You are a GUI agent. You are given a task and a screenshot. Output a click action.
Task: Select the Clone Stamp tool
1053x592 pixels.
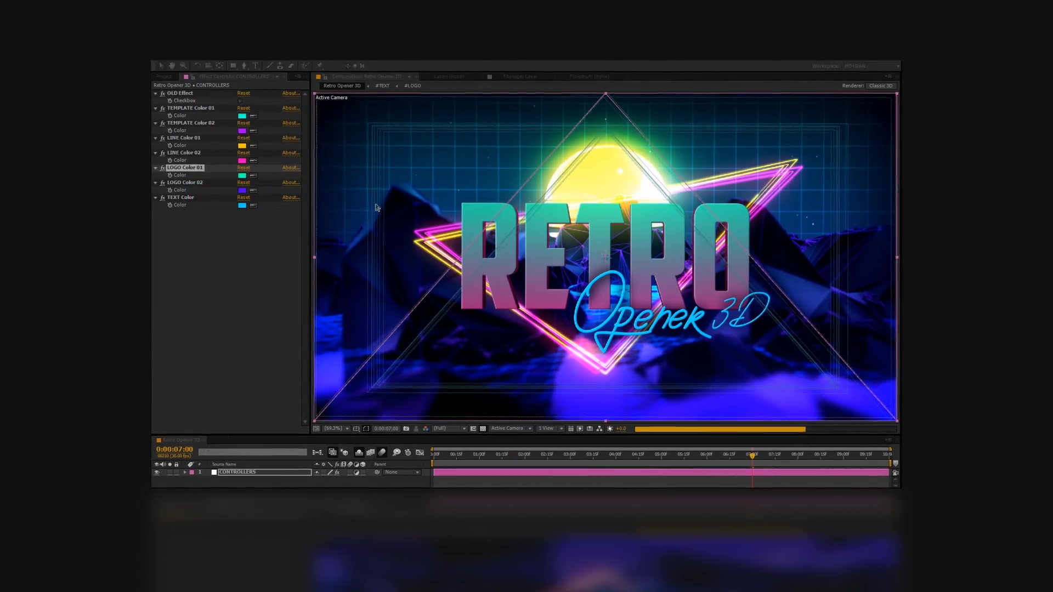click(280, 66)
